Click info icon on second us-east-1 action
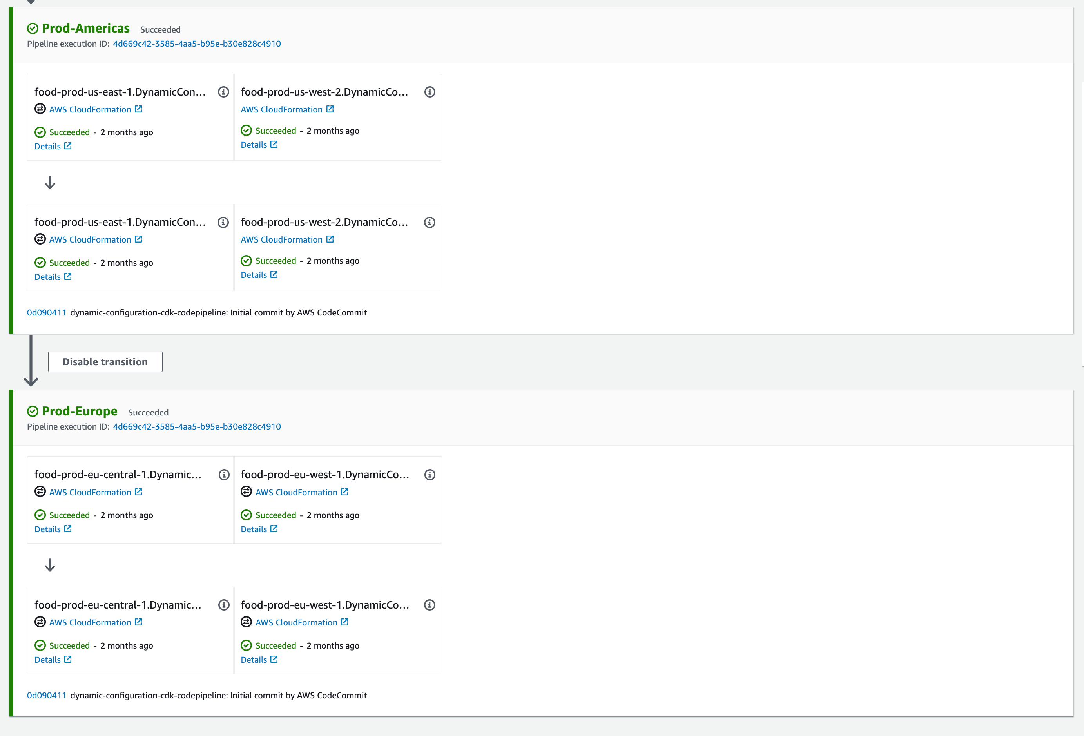Screen dimensions: 1084x736 tap(223, 223)
